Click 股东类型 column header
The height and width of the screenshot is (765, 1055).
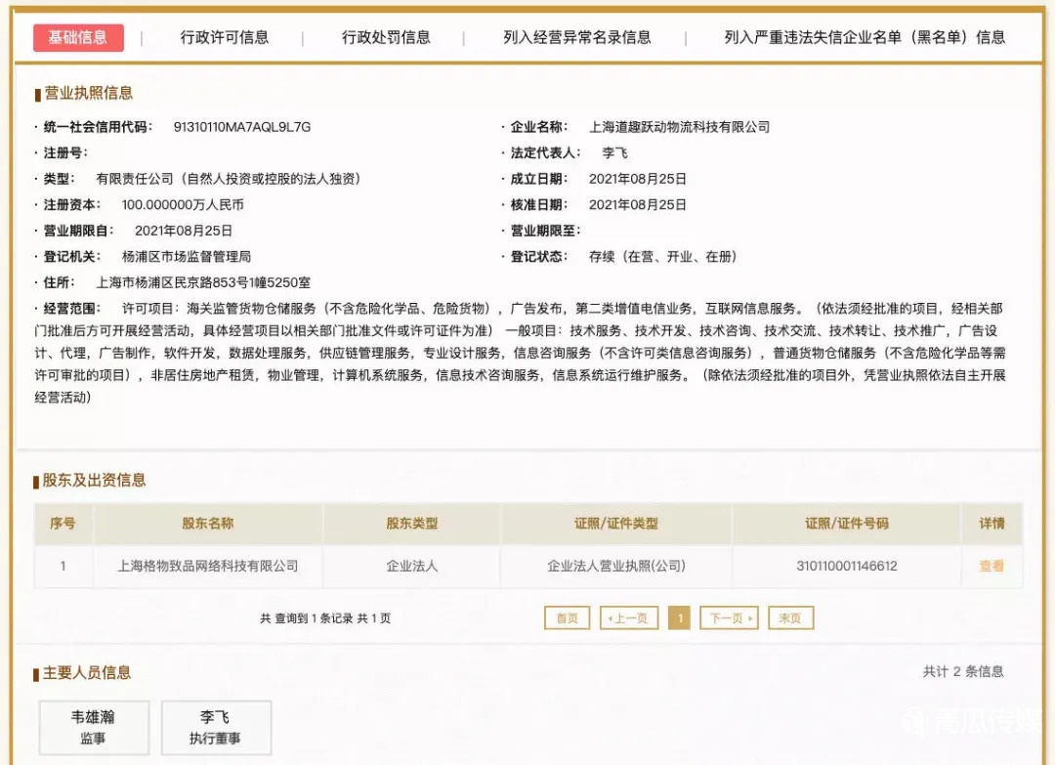[412, 524]
